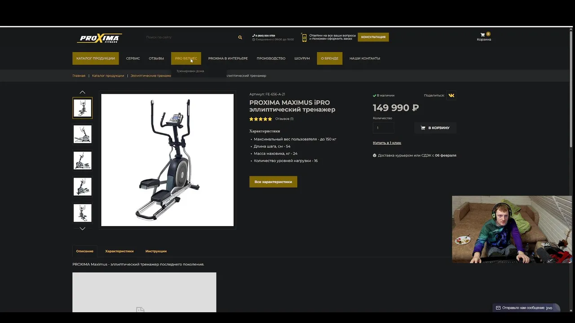
Task: Open the Jivo chat message widget
Action: point(527,308)
